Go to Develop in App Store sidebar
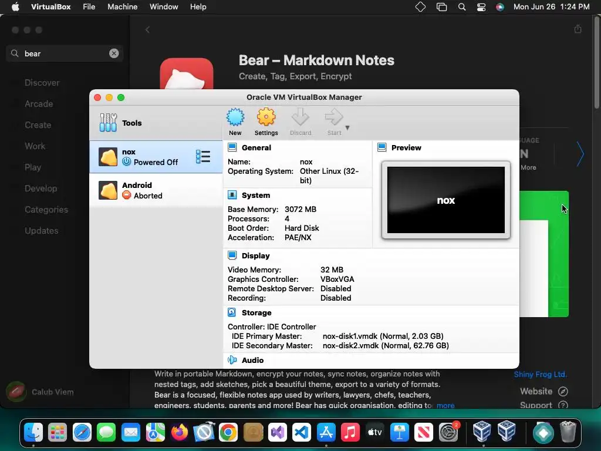 click(x=40, y=189)
